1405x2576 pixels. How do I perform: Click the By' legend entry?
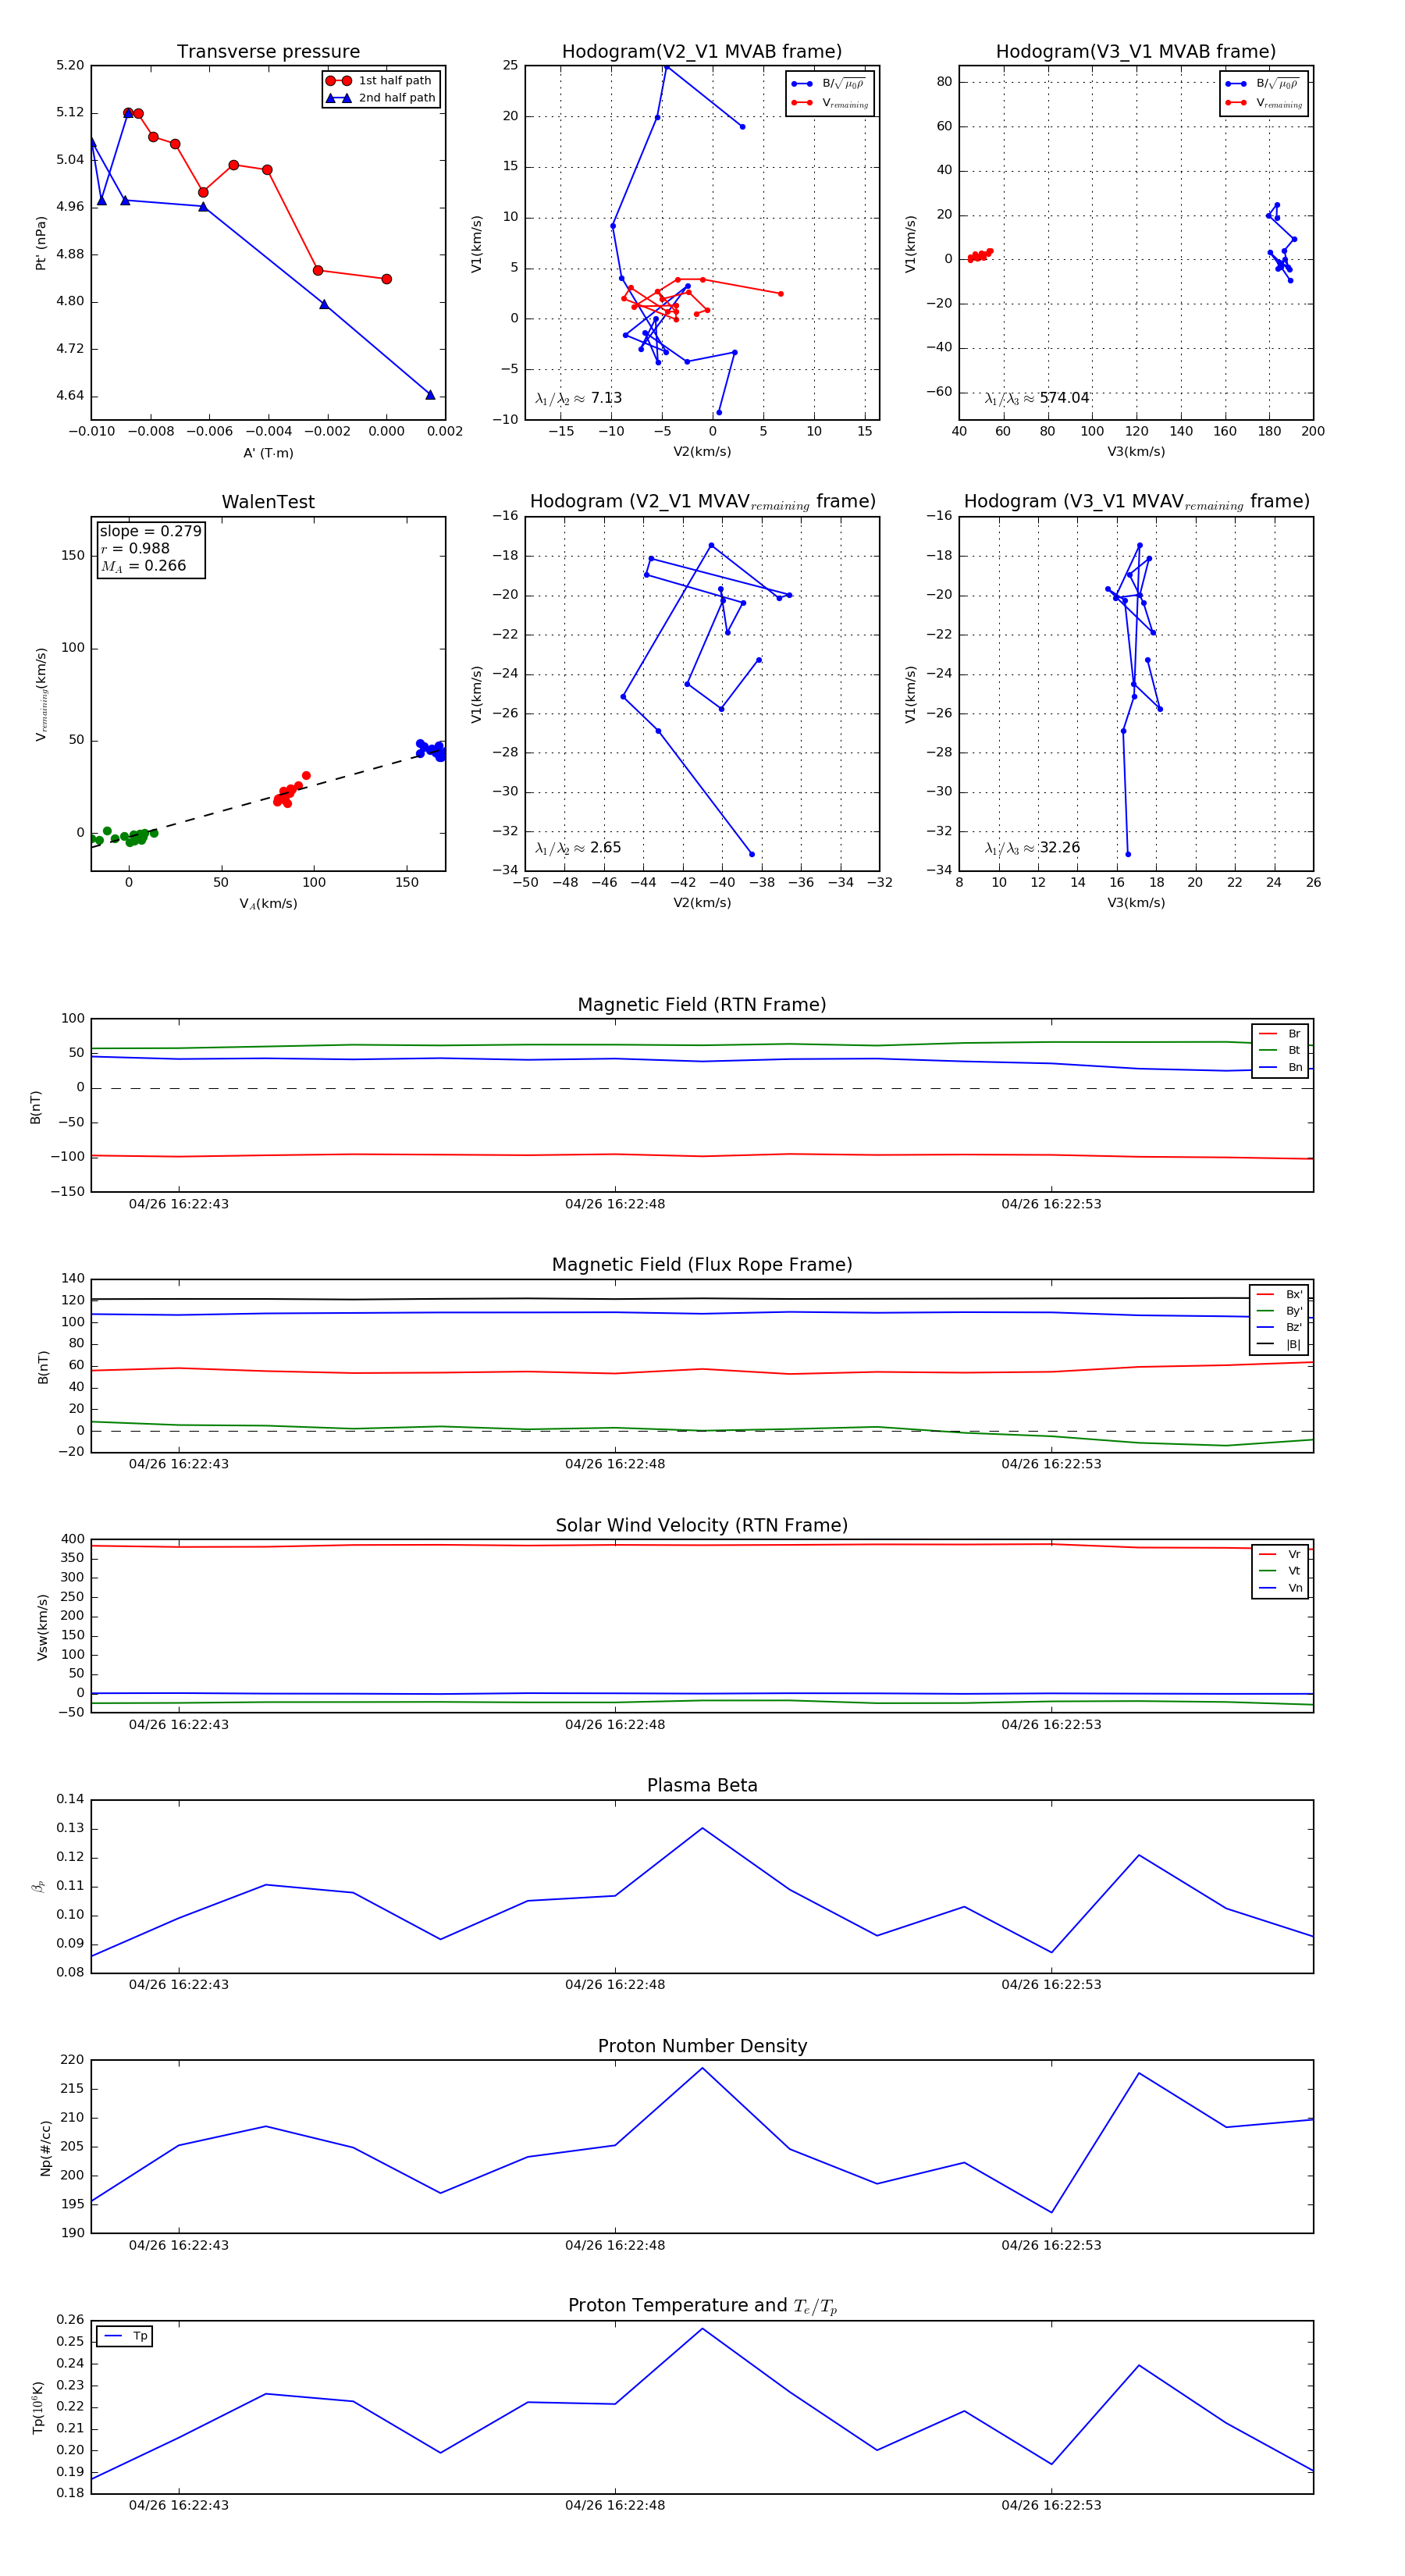click(x=1280, y=1311)
